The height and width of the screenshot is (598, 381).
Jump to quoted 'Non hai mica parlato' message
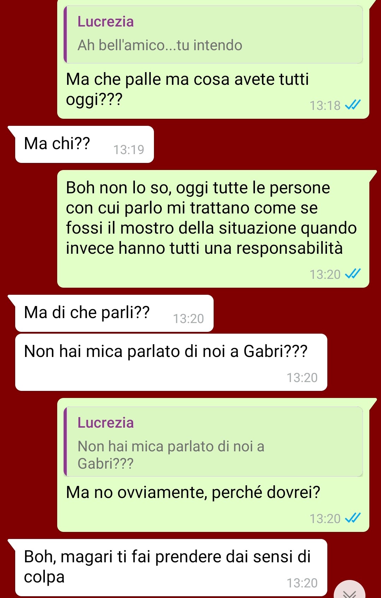[x=213, y=441]
